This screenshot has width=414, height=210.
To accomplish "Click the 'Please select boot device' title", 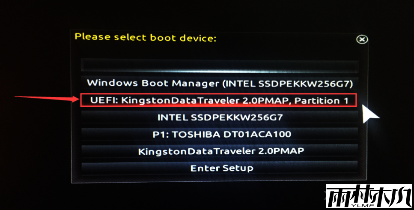I will point(146,37).
